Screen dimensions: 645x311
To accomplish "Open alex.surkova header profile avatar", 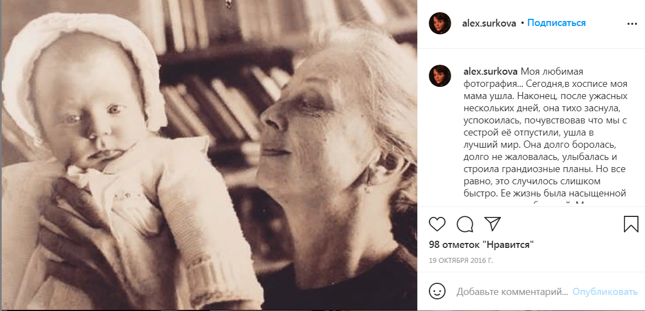I will pyautogui.click(x=440, y=23).
